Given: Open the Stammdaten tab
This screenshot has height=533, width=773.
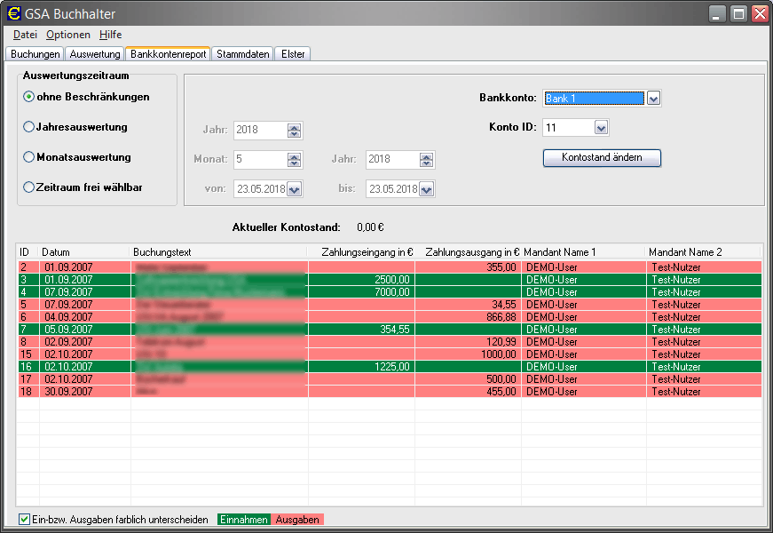Looking at the screenshot, I should coord(243,54).
